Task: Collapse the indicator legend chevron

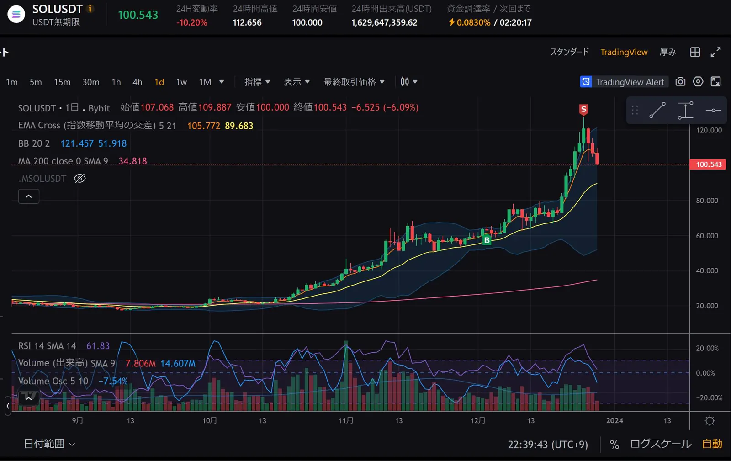Action: coord(29,196)
